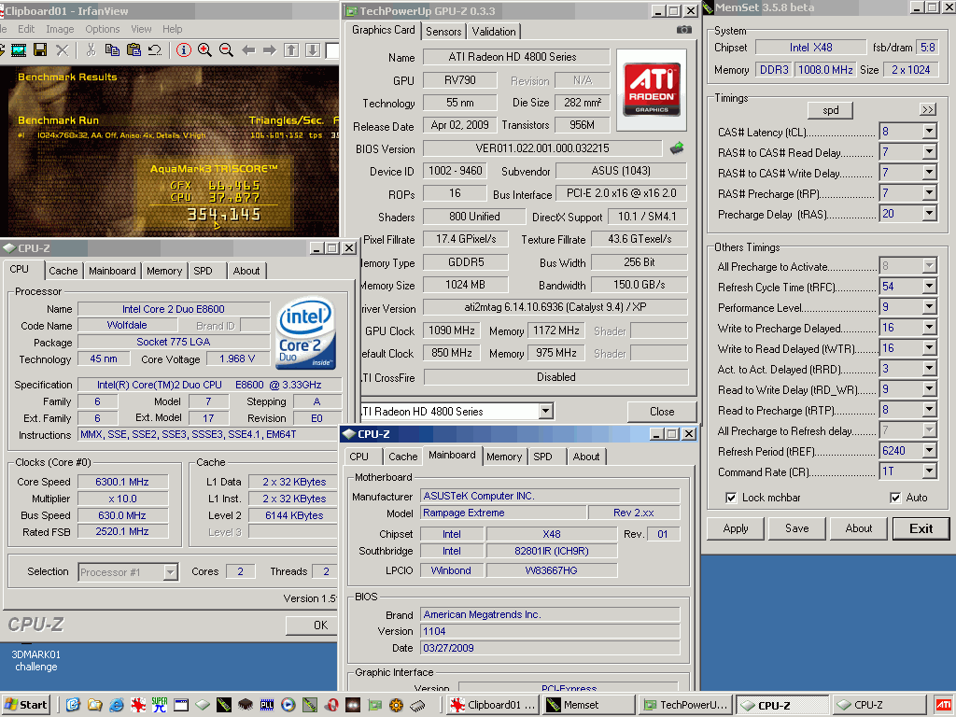Click the spd button in MemSet
956x717 pixels.
point(830,110)
